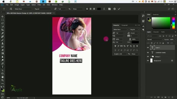Click the foreground color swatch in toolbar
Viewport: 177px width, 99px height.
coord(2,89)
